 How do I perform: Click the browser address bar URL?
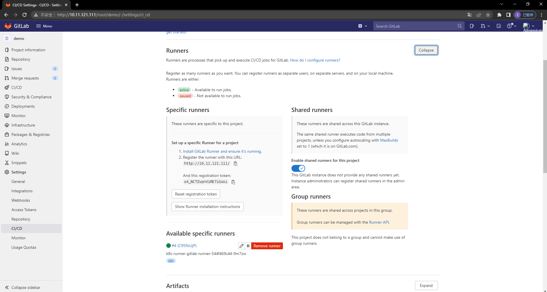pyautogui.click(x=104, y=15)
